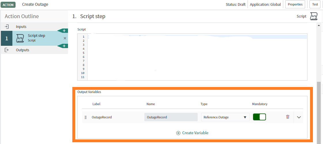Image resolution: width=323 pixels, height=144 pixels.
Task: Delete OutageRecord variable with trash icon
Action: tap(288, 117)
